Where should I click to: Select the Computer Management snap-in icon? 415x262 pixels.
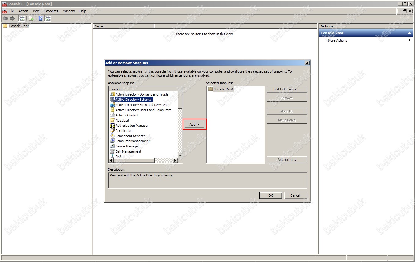112,141
